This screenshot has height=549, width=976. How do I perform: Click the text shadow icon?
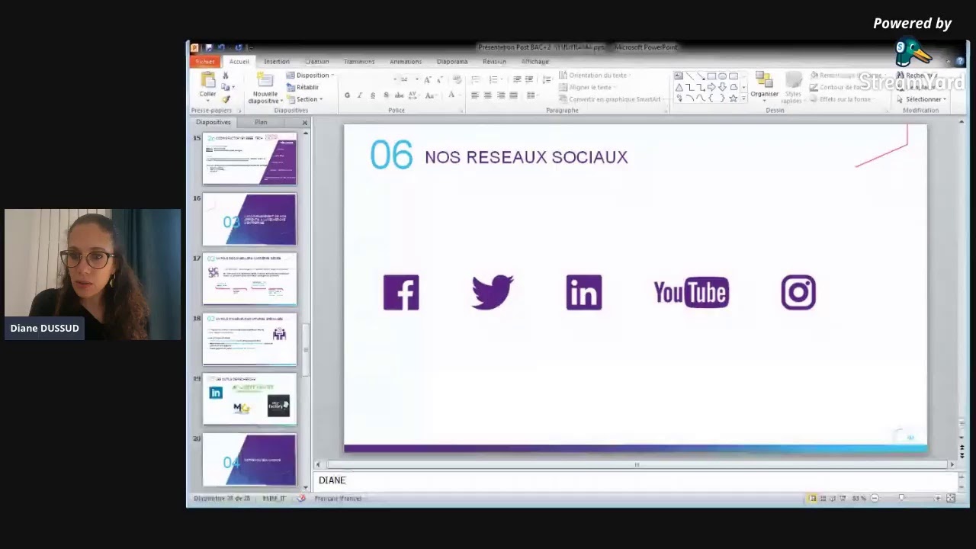pos(386,95)
